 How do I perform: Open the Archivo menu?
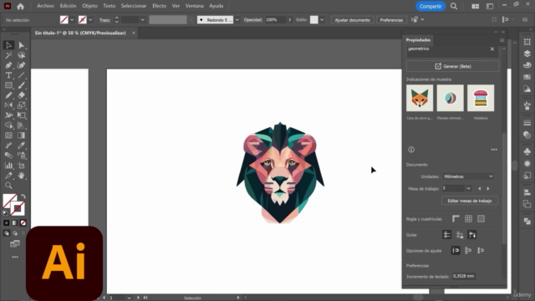[x=45, y=6]
